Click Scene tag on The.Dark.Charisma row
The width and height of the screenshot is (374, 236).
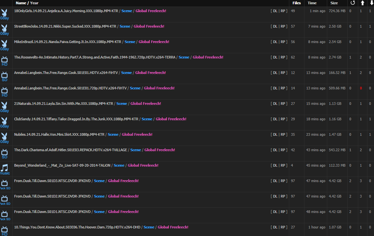pos(136,150)
